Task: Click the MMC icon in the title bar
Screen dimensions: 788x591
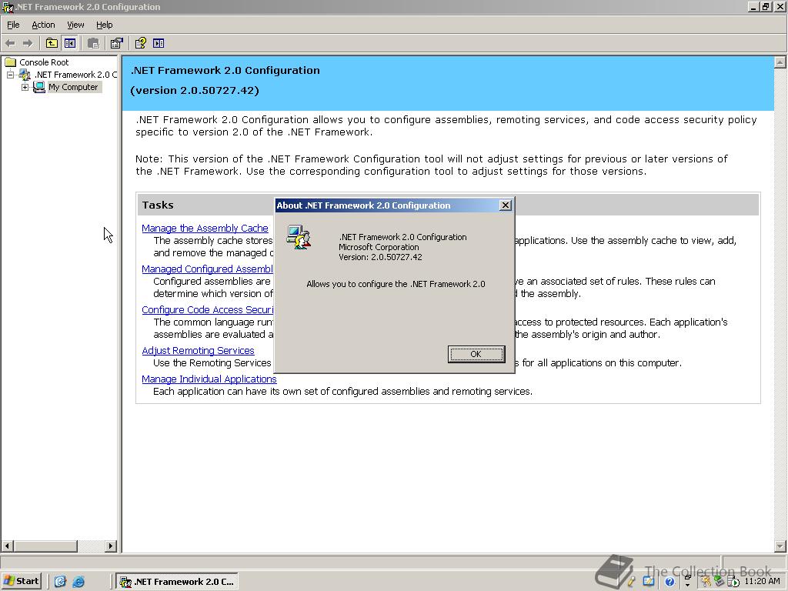Action: coord(8,6)
